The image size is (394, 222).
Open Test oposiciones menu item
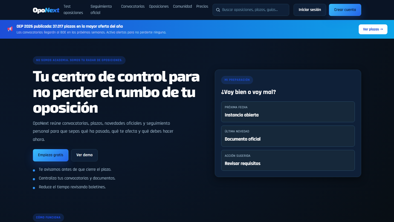click(x=73, y=10)
